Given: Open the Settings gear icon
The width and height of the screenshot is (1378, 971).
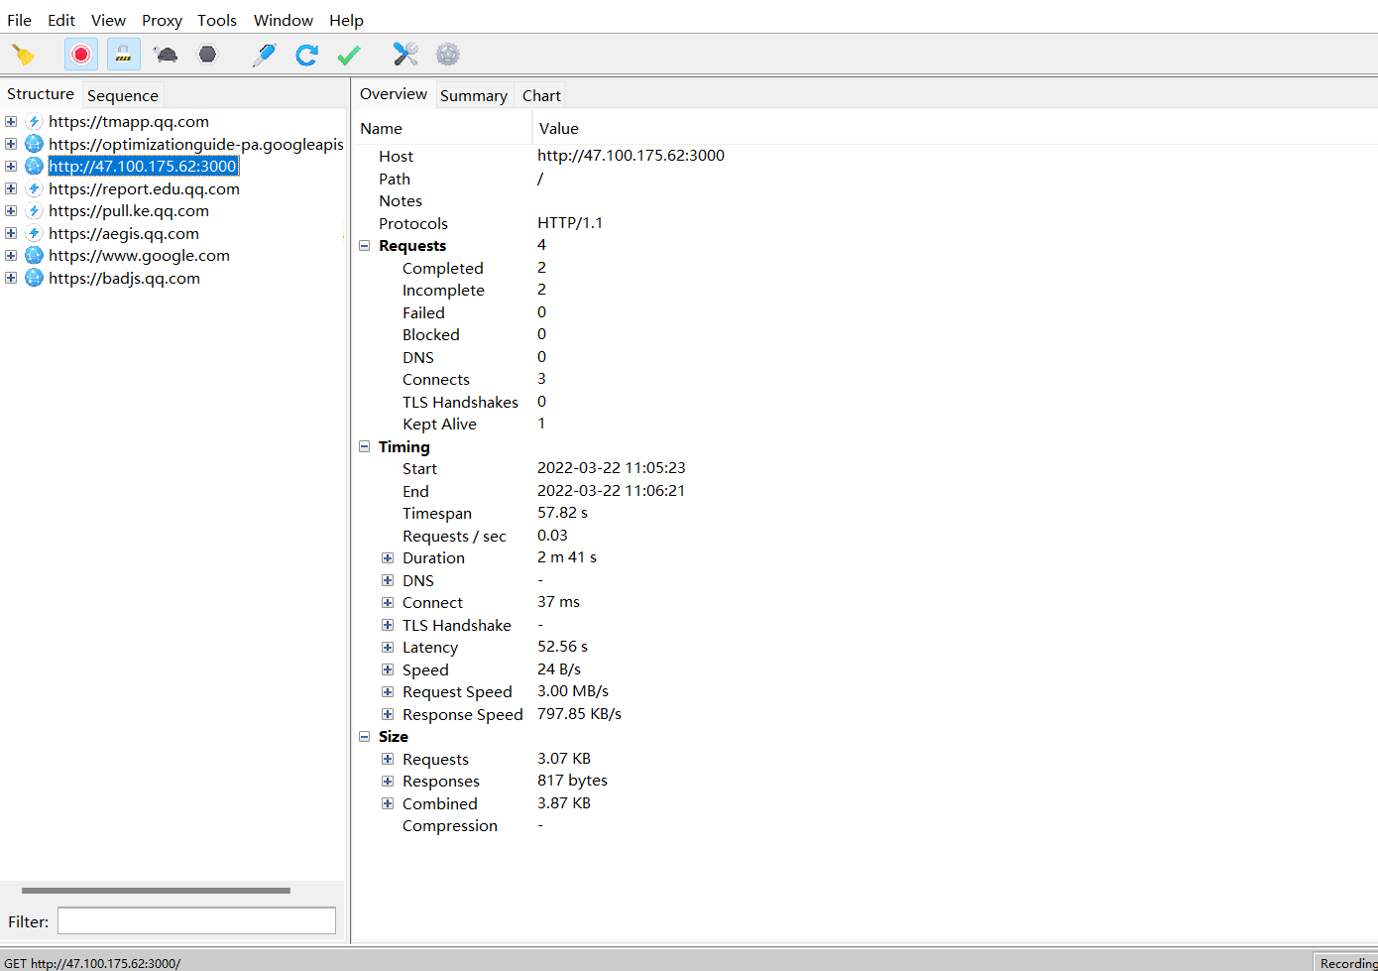Looking at the screenshot, I should [448, 55].
